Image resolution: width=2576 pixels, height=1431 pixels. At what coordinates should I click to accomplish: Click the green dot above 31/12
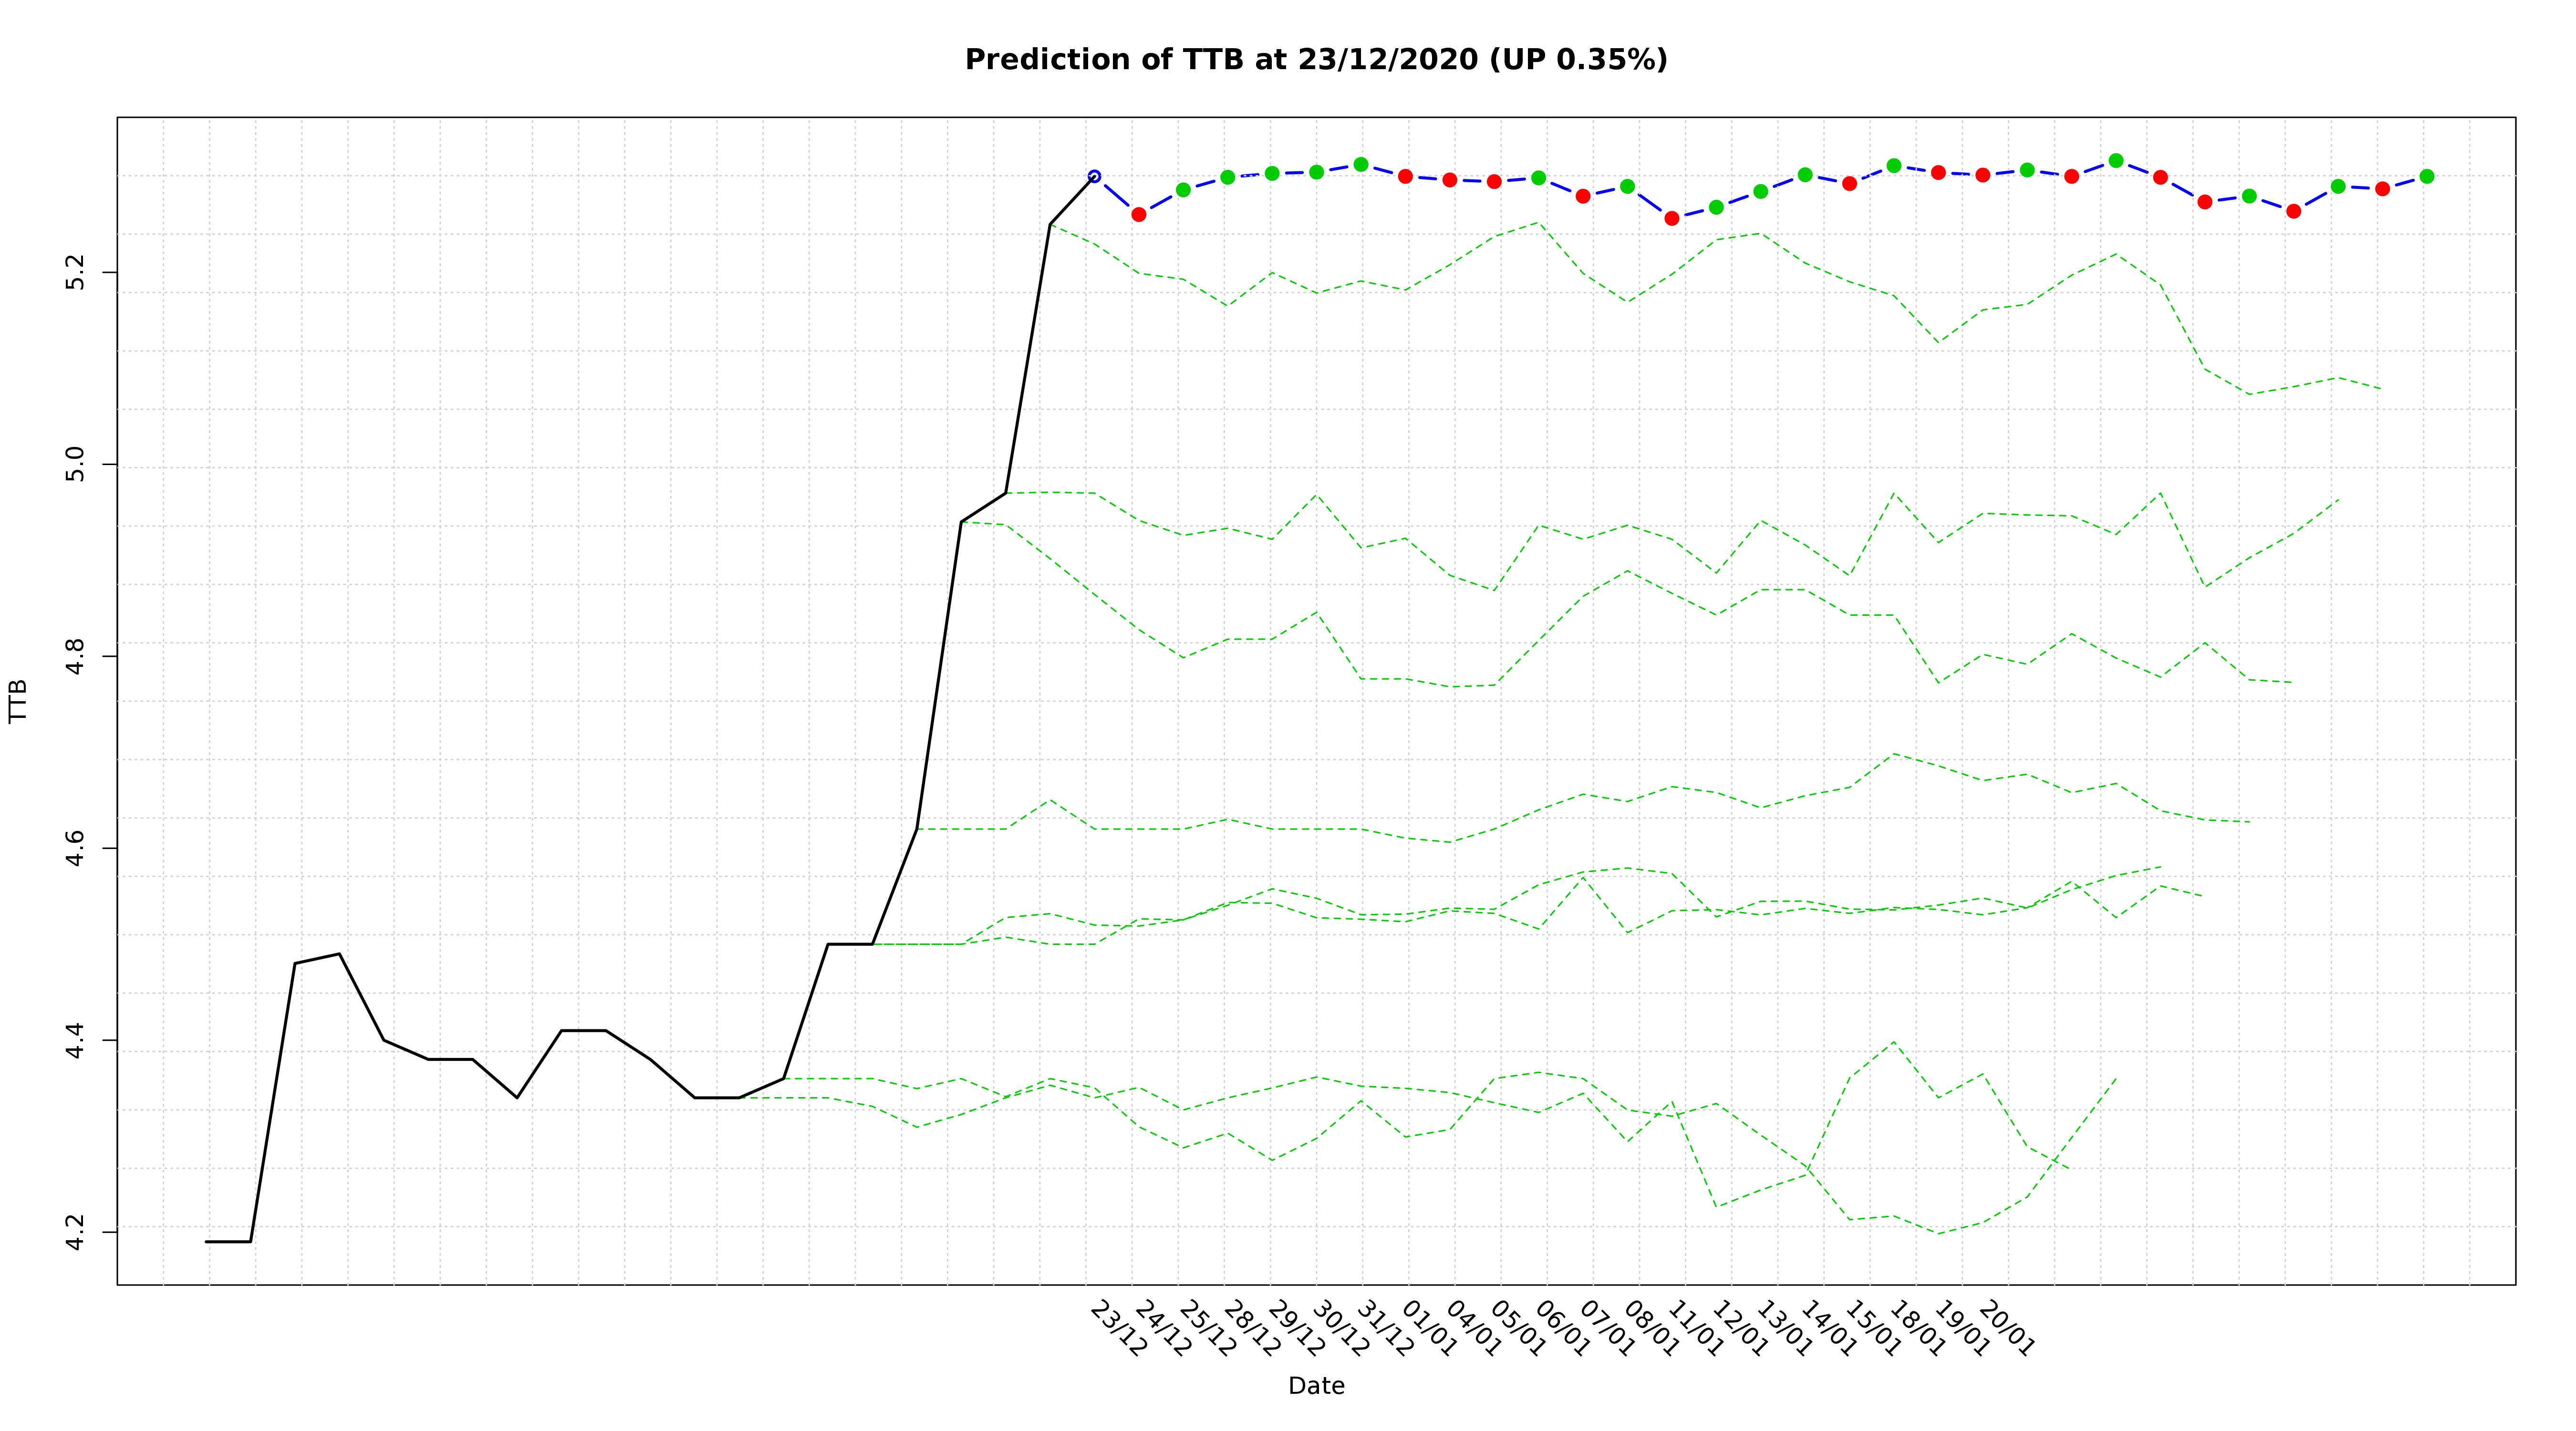click(x=1361, y=164)
